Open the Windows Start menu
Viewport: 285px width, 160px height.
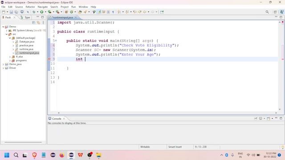pyautogui.click(x=7, y=155)
